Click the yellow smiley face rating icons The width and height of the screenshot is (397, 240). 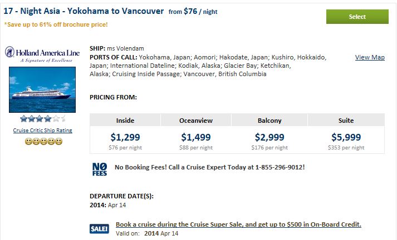pyautogui.click(x=43, y=141)
